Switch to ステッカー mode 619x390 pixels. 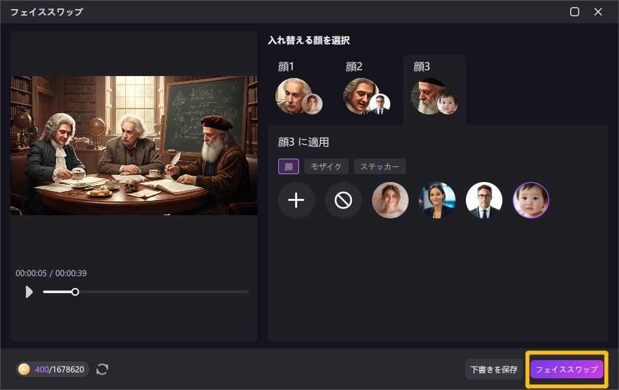click(x=380, y=166)
